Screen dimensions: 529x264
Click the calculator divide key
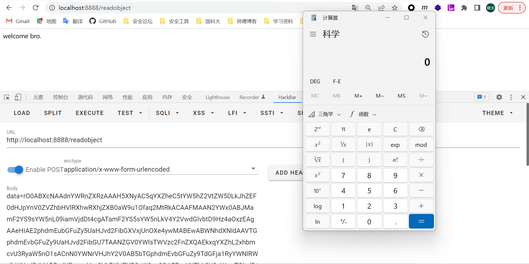coord(421,160)
